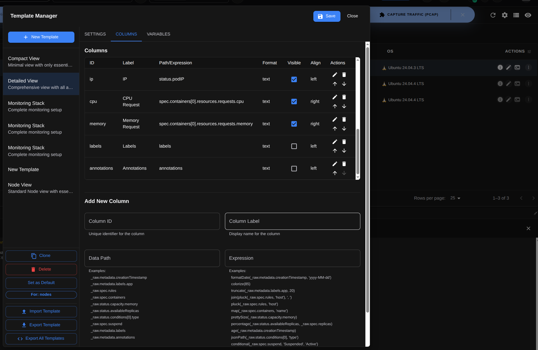Select the Compact View template
538x350 pixels.
click(x=41, y=62)
